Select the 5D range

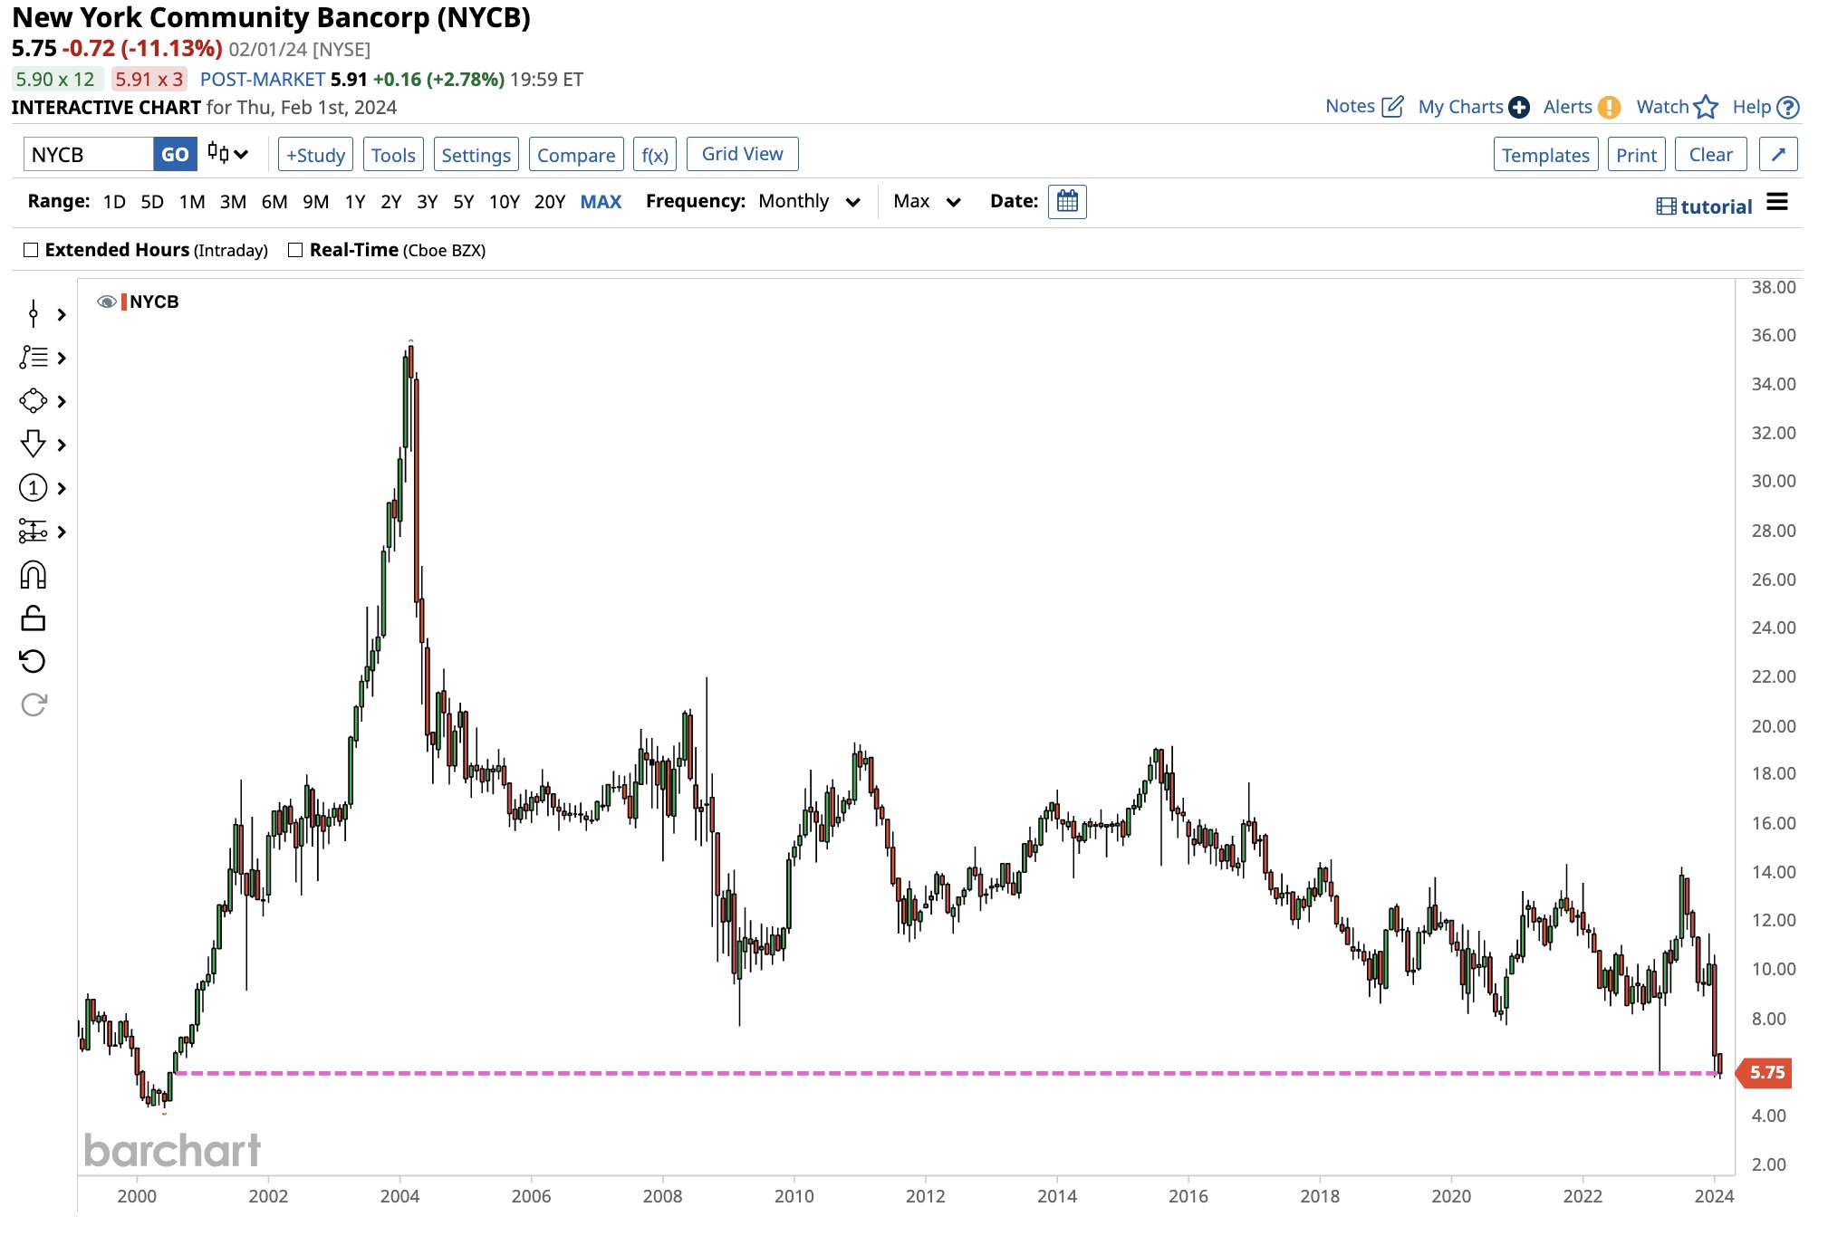(x=152, y=201)
